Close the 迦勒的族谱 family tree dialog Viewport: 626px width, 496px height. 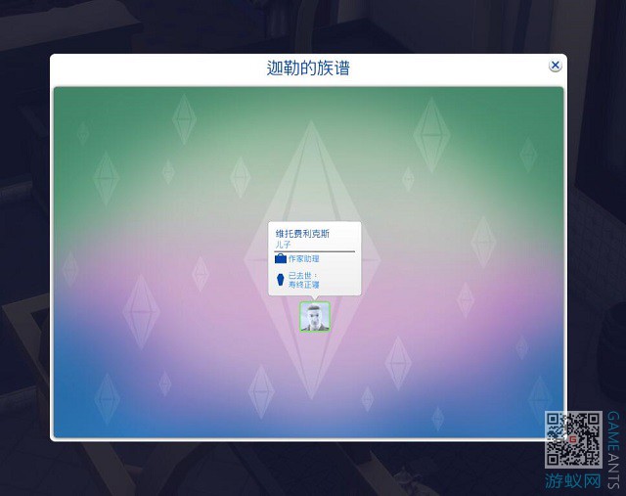tap(555, 66)
